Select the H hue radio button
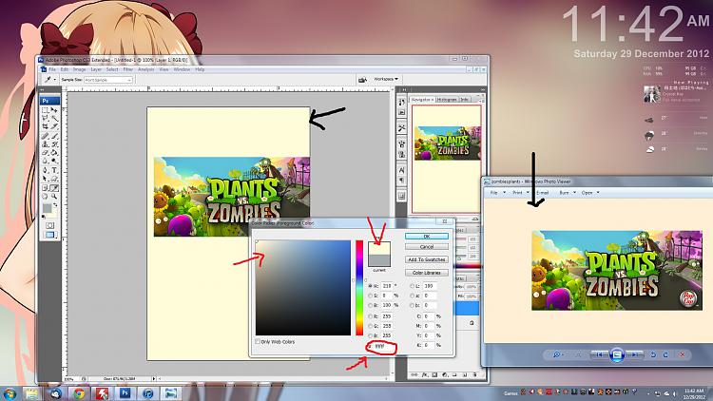Screen dimensions: 713x401 (x=370, y=286)
